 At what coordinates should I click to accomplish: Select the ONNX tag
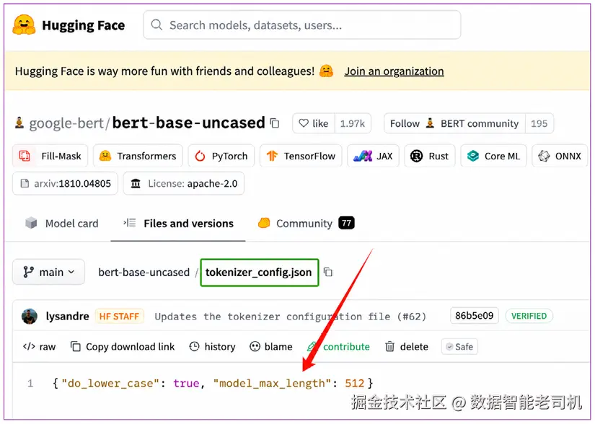pos(560,156)
